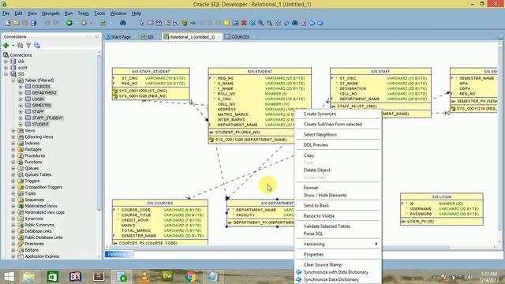
Task: Click the undo-style double left arrow icon
Action: [252, 23]
